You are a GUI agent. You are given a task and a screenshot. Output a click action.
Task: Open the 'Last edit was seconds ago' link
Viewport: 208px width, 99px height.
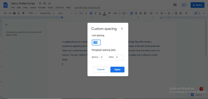(x=87, y=8)
